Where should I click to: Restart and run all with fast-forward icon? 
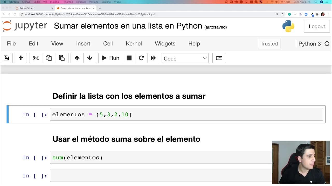pos(153,58)
